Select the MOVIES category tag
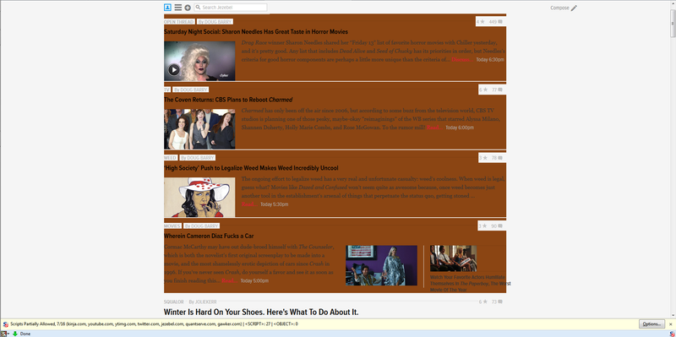This screenshot has height=337, width=676. (172, 226)
